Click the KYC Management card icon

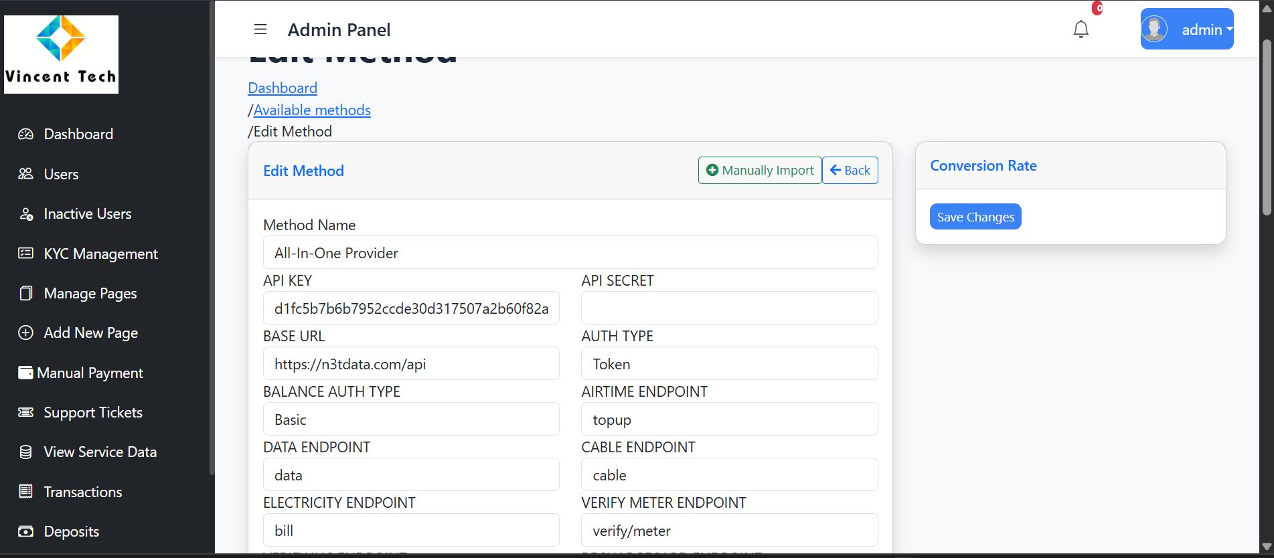tap(25, 254)
